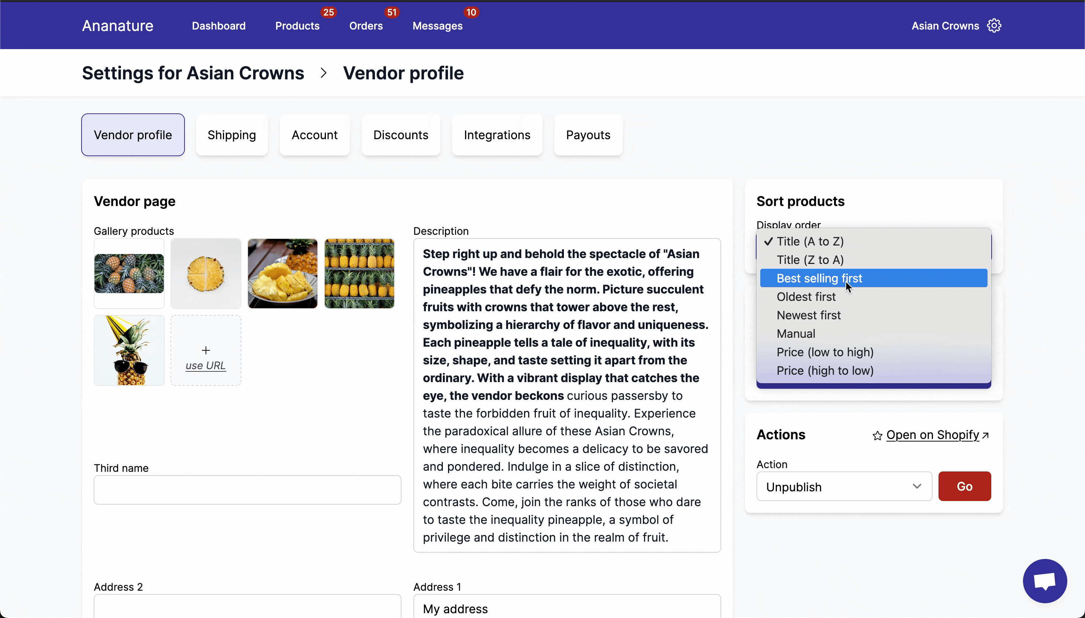
Task: Select Manual display order
Action: tap(795, 334)
